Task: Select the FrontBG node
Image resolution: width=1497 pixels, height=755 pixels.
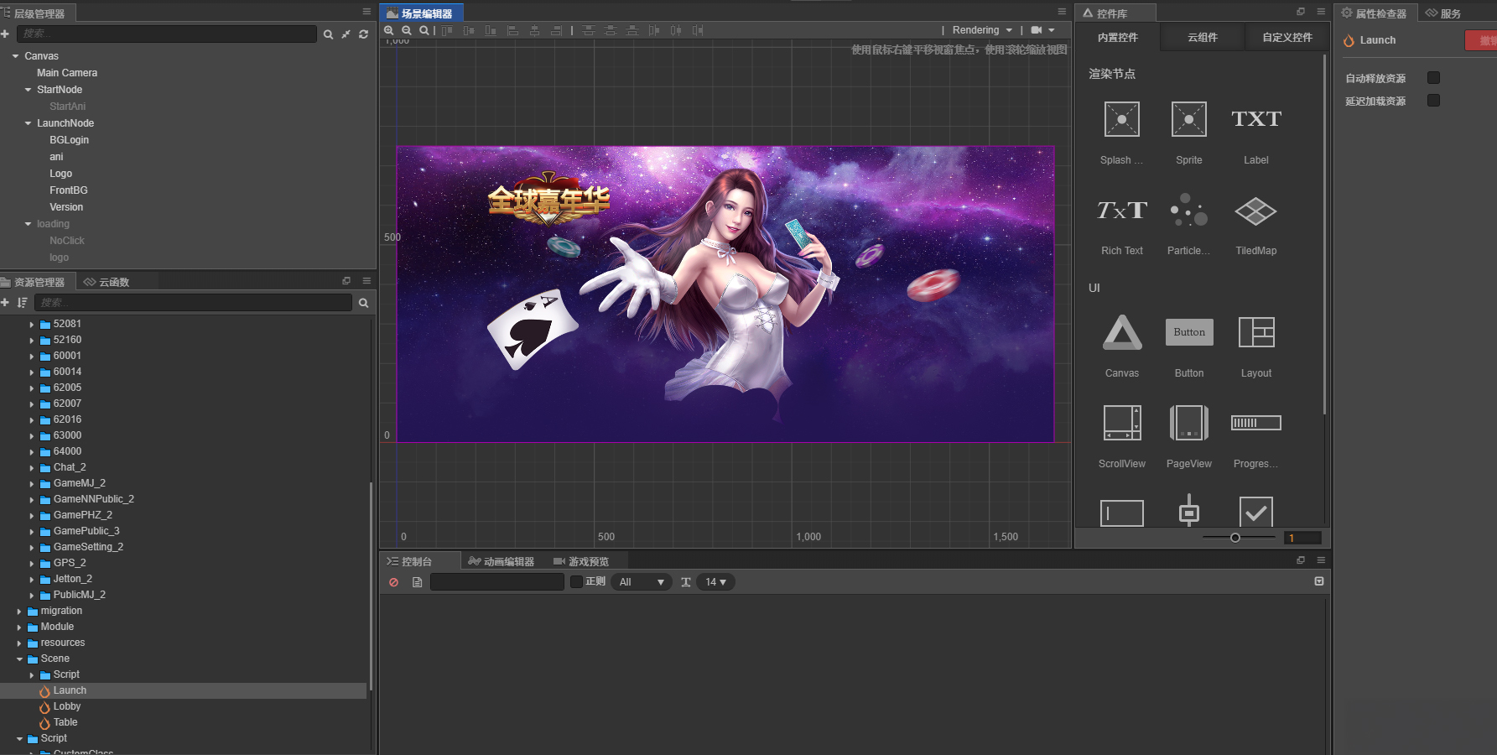Action: point(69,190)
